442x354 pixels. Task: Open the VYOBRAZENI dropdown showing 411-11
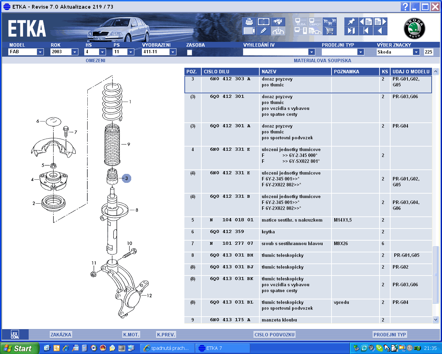pyautogui.click(x=173, y=52)
